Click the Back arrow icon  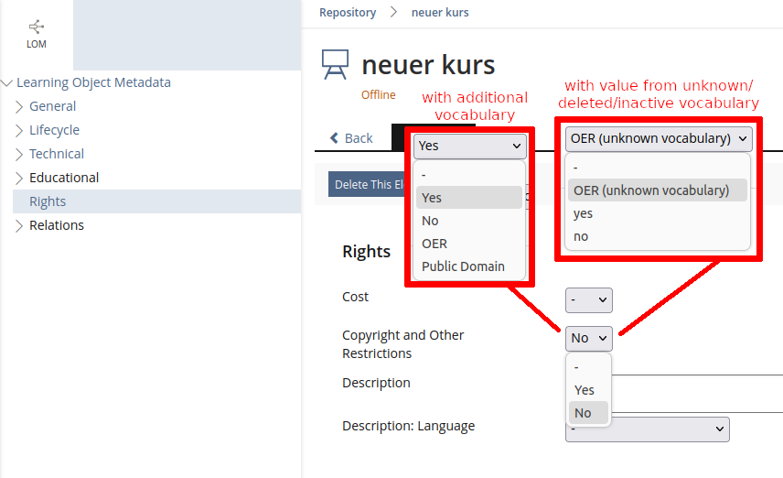click(x=335, y=138)
